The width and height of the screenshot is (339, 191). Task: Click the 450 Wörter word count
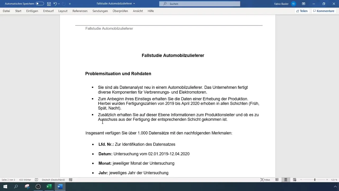25,180
